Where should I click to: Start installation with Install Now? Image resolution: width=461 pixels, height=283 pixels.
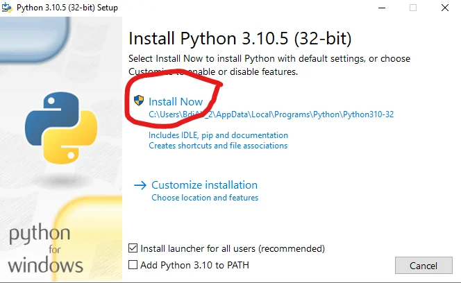(x=176, y=101)
